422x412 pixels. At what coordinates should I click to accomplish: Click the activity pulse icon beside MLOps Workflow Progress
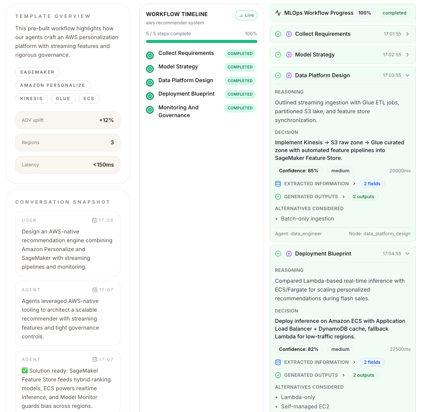click(278, 13)
